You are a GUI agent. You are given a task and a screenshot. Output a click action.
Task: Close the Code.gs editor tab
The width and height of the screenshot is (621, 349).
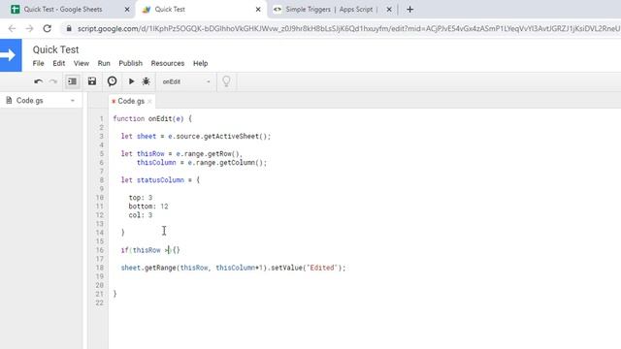pos(149,101)
